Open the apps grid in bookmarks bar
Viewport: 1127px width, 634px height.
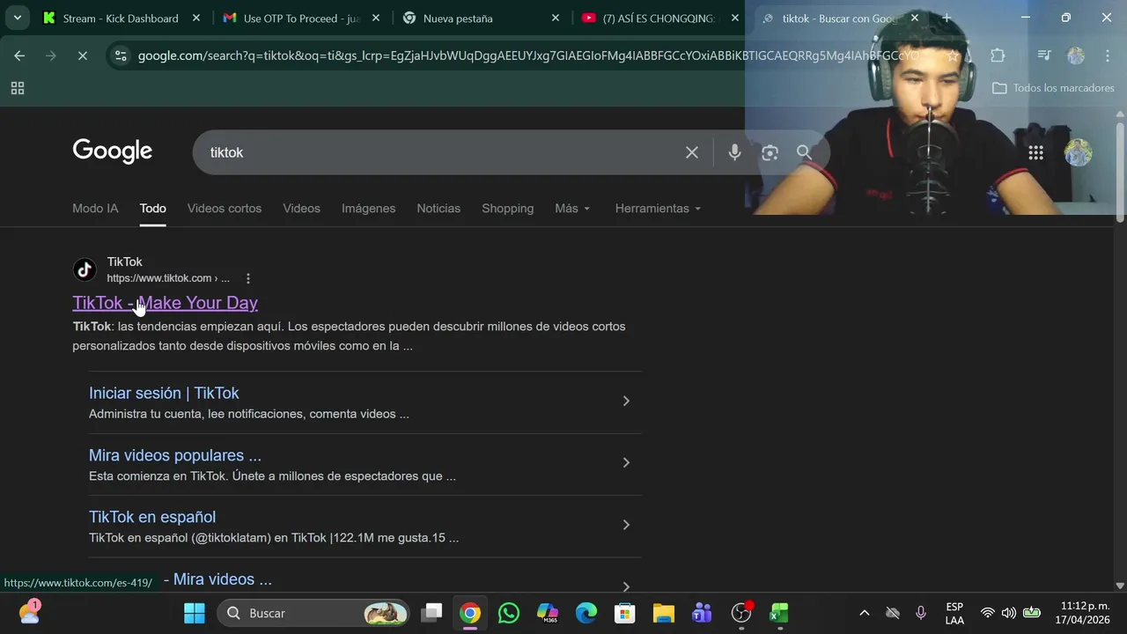click(x=18, y=88)
